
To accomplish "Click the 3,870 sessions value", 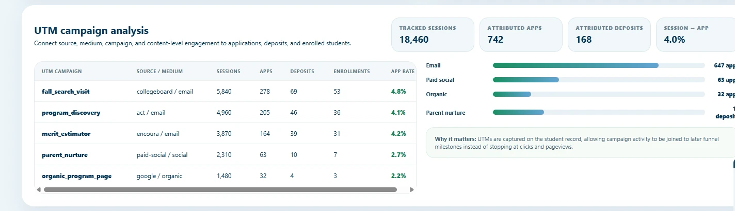I will pos(224,134).
